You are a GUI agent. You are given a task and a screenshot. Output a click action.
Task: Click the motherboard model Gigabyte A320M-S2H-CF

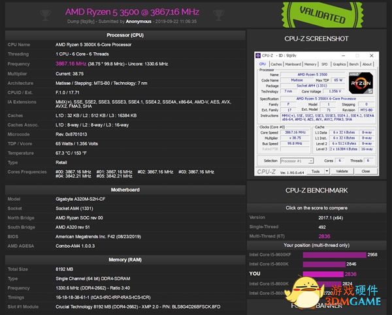80,199
